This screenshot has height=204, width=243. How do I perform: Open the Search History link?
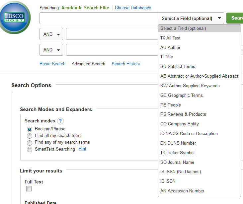[x=126, y=64]
